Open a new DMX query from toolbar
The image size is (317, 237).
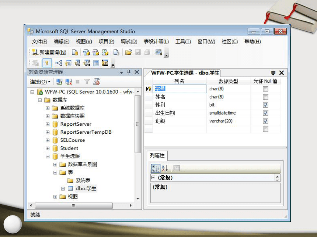[x=95, y=53]
